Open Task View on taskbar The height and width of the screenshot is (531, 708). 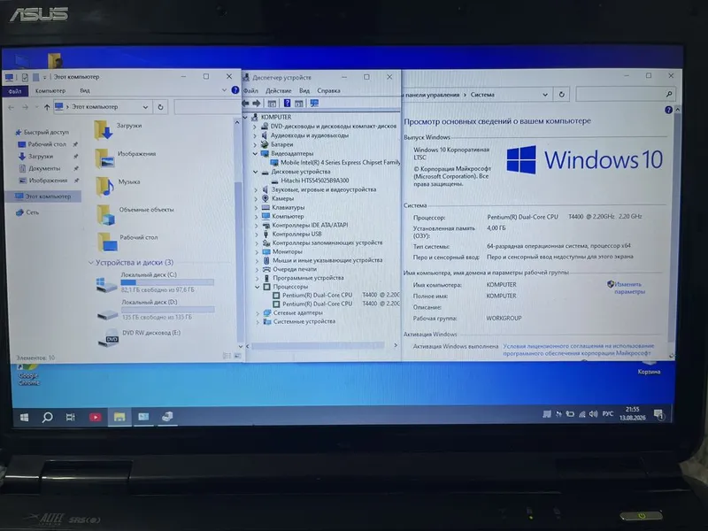point(71,417)
